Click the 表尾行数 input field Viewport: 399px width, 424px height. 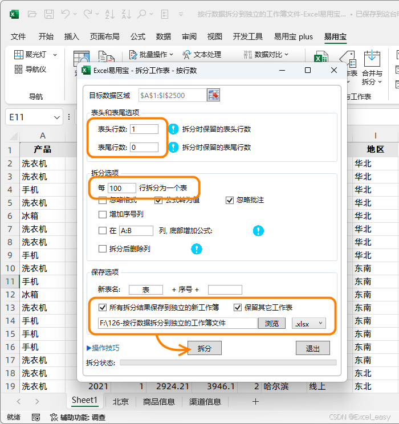pyautogui.click(x=144, y=148)
